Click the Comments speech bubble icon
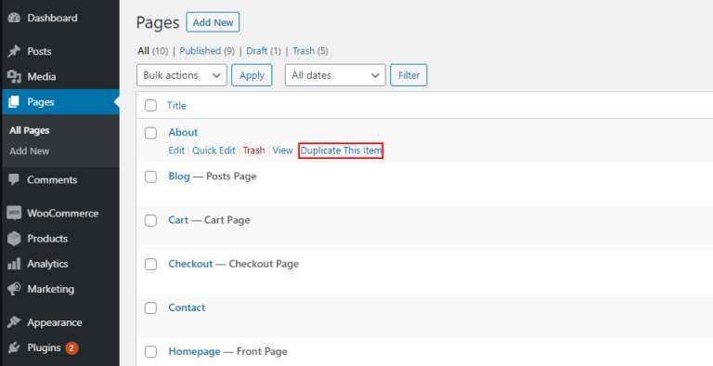Screen dimensions: 713x366 pyautogui.click(x=14, y=180)
